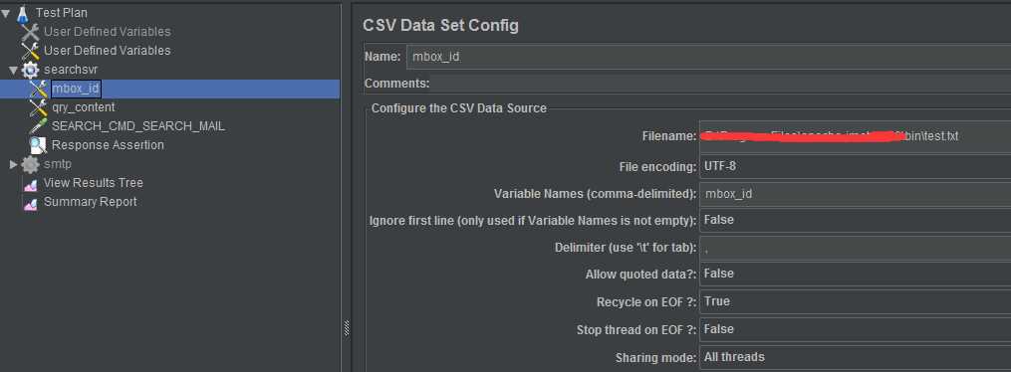Open the View Results Tree listener icon
The image size is (1011, 372).
(30, 183)
